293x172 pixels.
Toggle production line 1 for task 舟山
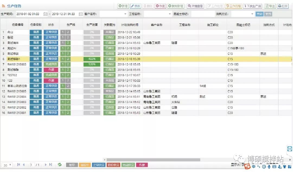62,32
